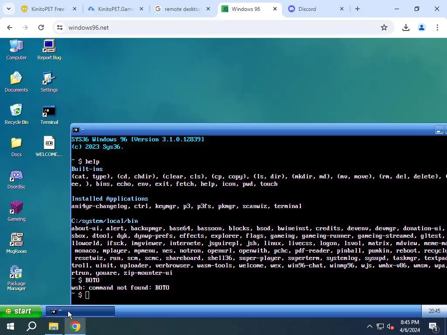The width and height of the screenshot is (447, 335).
Task: Open a new browser tab
Action: click(357, 9)
